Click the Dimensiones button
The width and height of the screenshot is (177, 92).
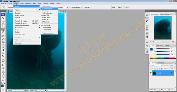click(x=76, y=7)
